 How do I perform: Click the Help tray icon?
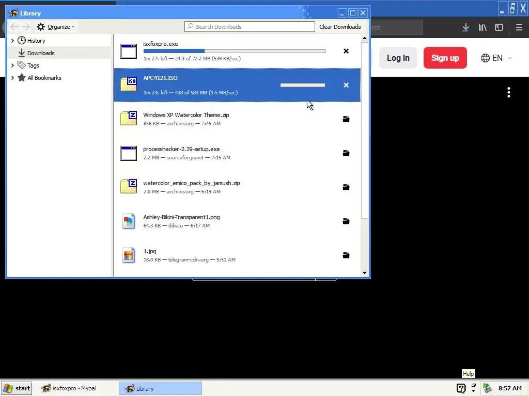pos(461,388)
